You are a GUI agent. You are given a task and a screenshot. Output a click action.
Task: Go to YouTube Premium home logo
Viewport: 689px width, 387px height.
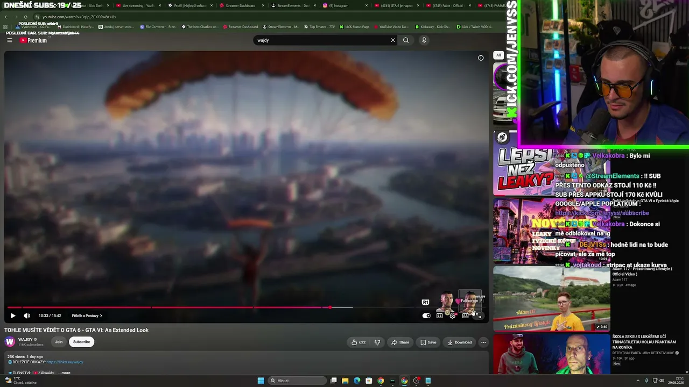coord(33,40)
